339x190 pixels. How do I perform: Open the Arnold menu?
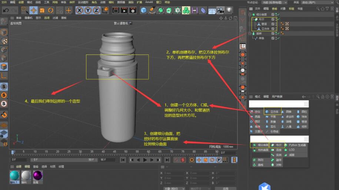(x=149, y=2)
